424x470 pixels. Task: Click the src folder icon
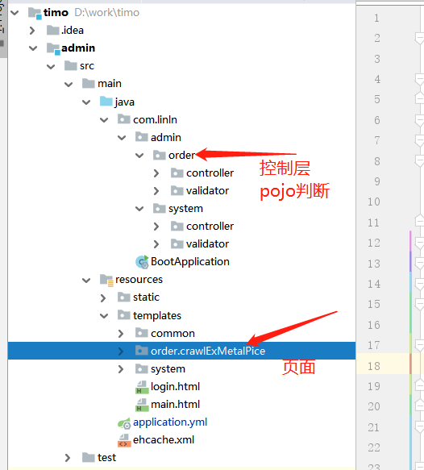71,65
